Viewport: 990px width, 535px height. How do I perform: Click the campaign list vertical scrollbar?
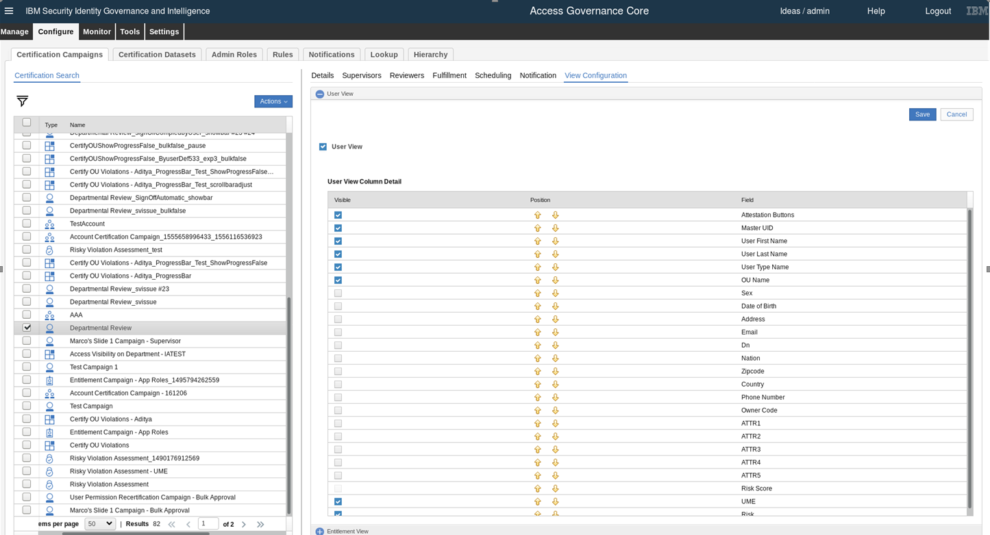tap(289, 406)
